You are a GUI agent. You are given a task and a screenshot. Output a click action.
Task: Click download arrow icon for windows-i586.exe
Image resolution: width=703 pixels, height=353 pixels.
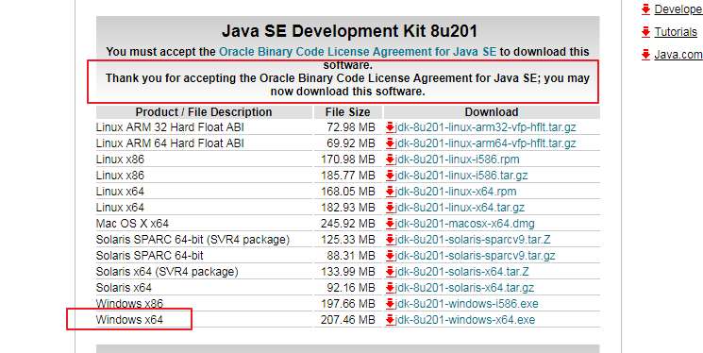point(390,304)
